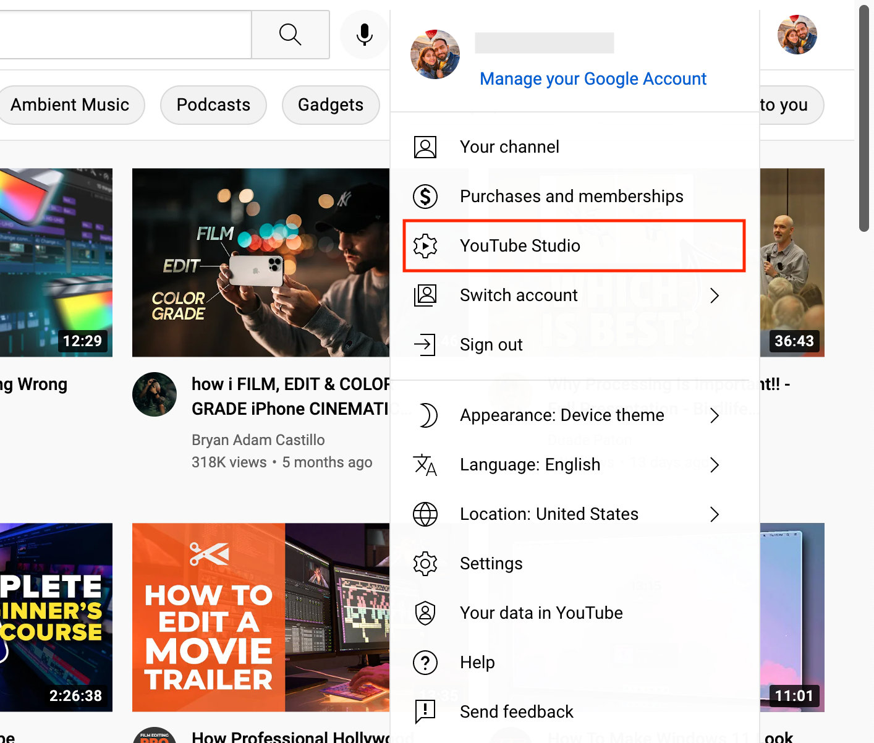Activate voice search microphone icon
874x743 pixels.
point(365,35)
